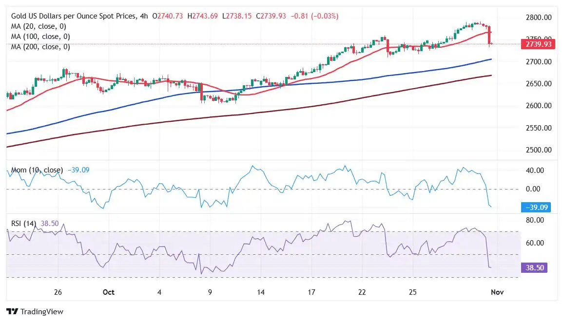The image size is (564, 322).
Task: Click the open price O2740.73 value
Action: pos(167,16)
